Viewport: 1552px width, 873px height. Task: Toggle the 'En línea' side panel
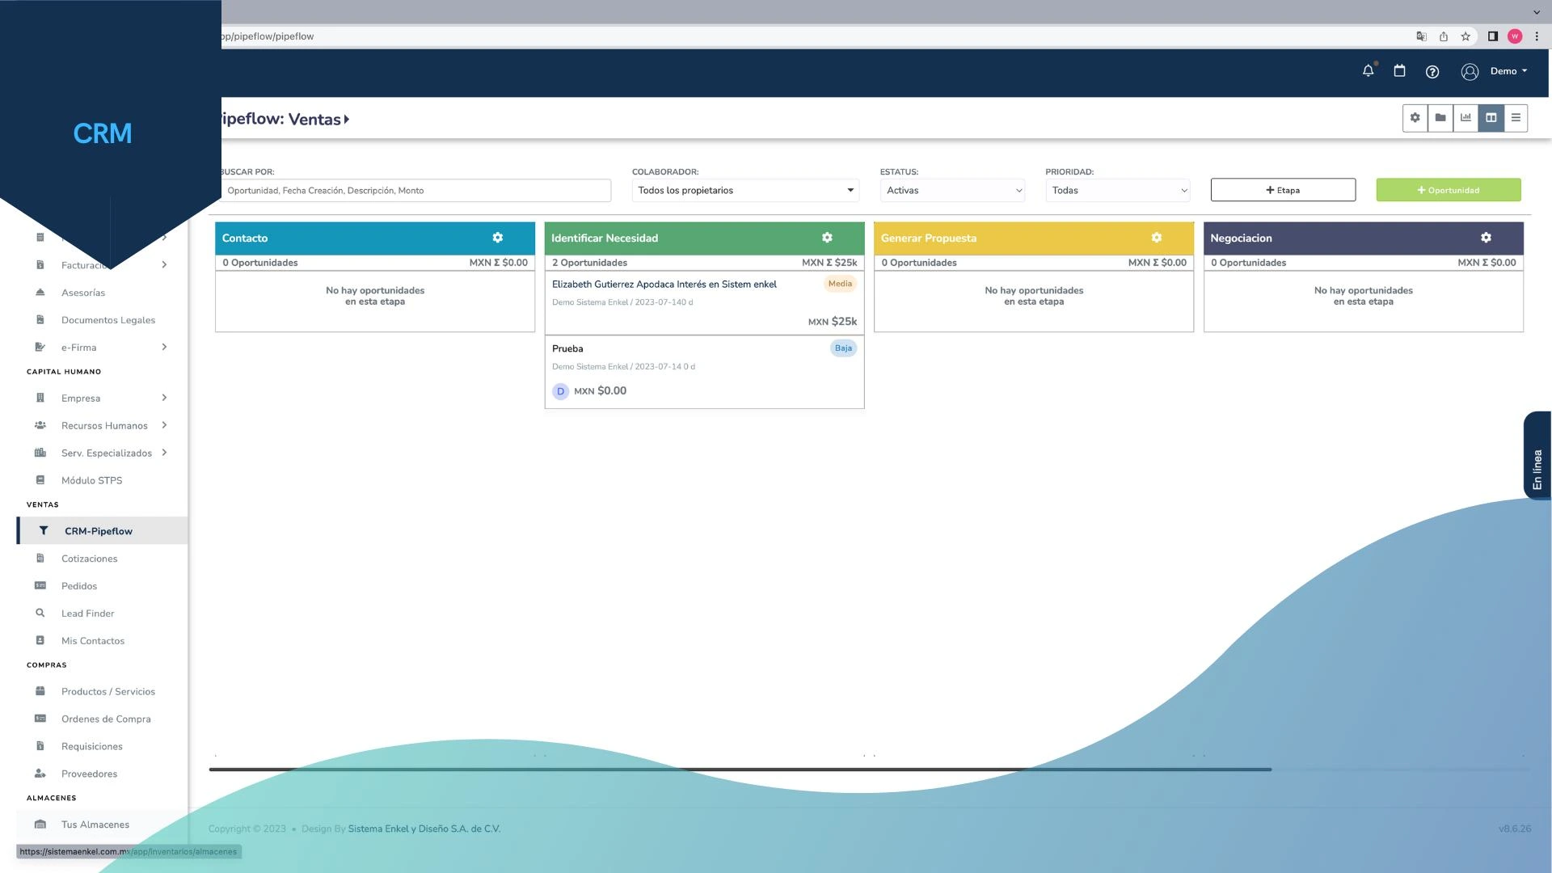(1537, 455)
